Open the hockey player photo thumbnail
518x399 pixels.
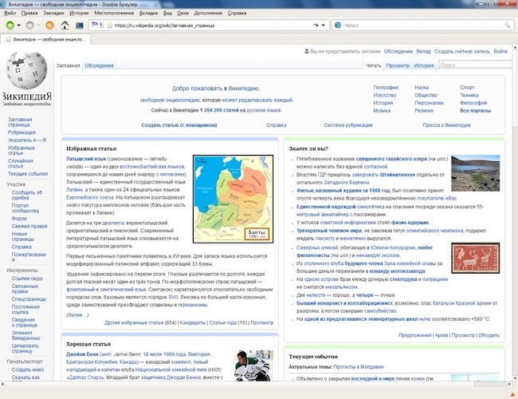(x=253, y=365)
